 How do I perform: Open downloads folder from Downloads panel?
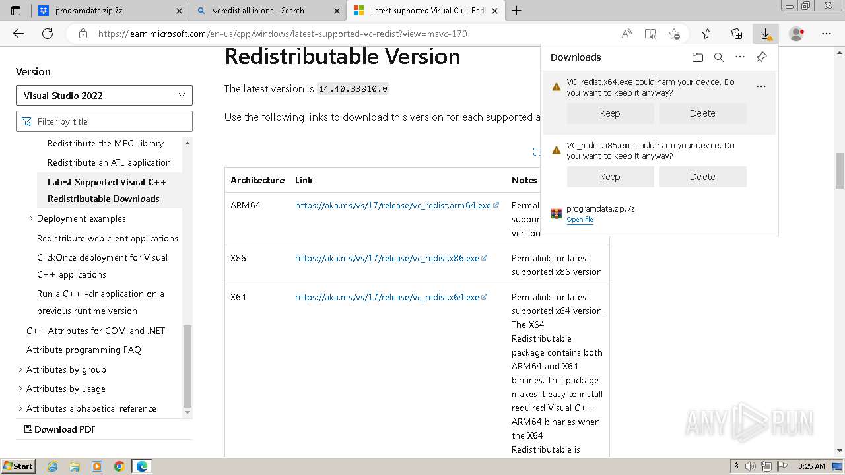point(698,57)
